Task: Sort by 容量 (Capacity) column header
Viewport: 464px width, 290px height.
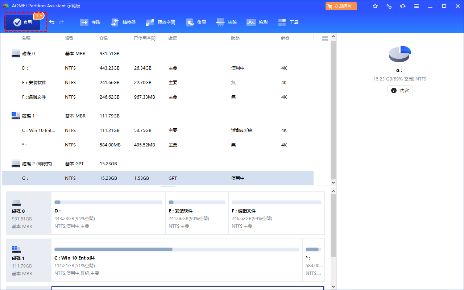Action: coord(104,38)
